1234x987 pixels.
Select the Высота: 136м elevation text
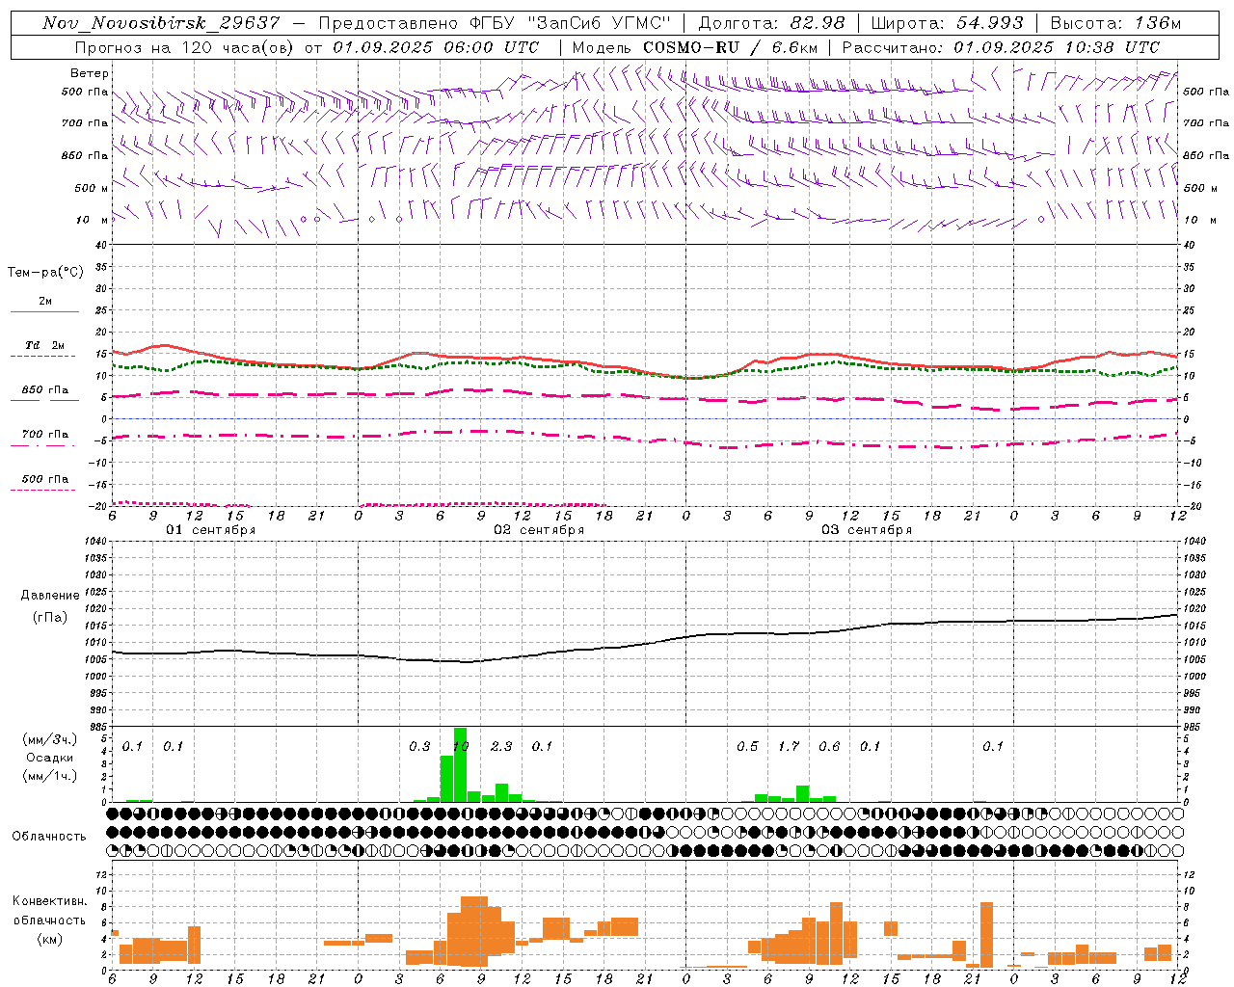point(1115,23)
